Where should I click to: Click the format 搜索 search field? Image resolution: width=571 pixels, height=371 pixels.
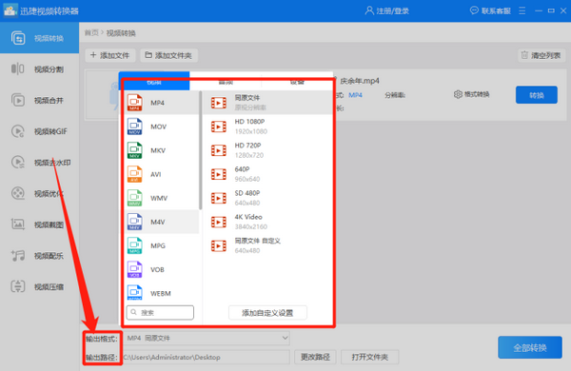coord(160,312)
